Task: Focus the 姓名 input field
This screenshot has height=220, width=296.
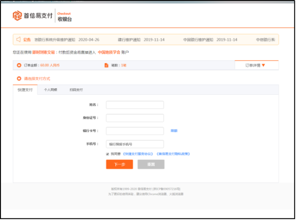Action: [135, 105]
